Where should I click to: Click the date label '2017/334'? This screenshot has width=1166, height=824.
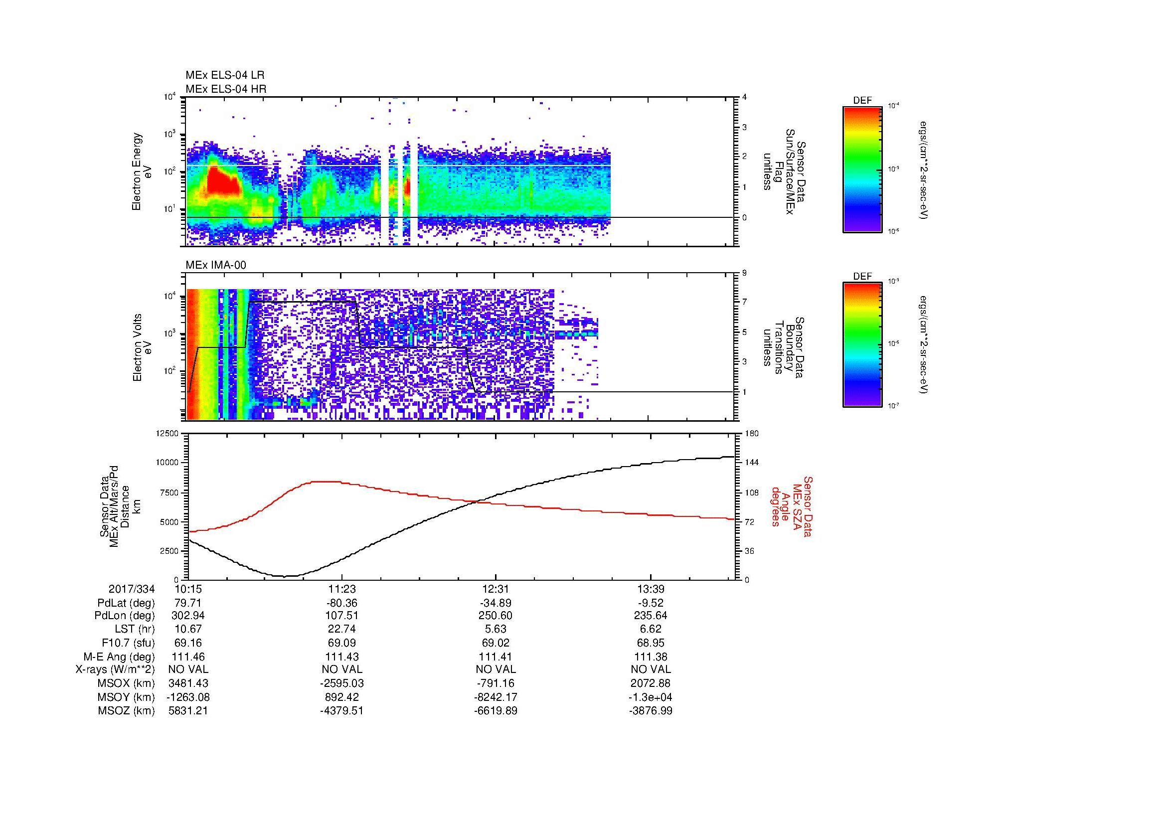[x=132, y=589]
